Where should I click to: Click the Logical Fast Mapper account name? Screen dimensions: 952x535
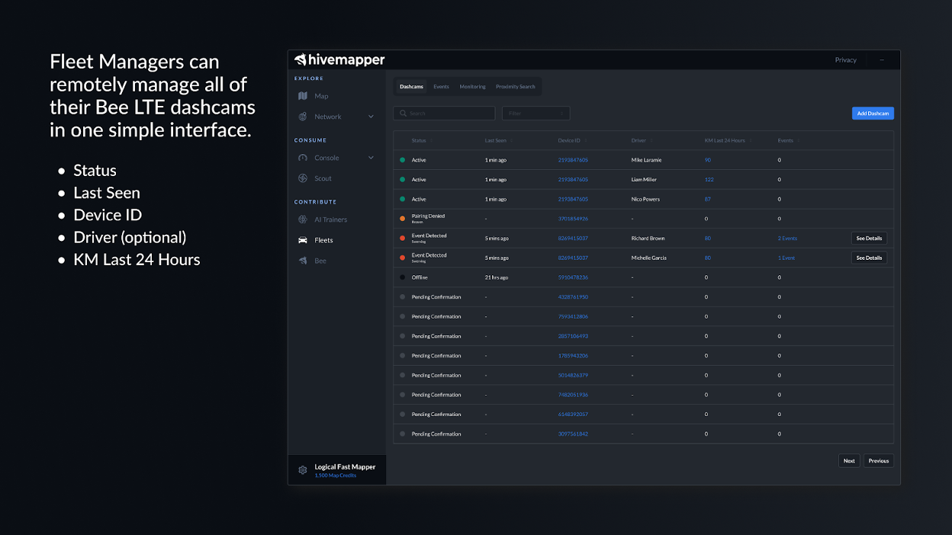345,467
